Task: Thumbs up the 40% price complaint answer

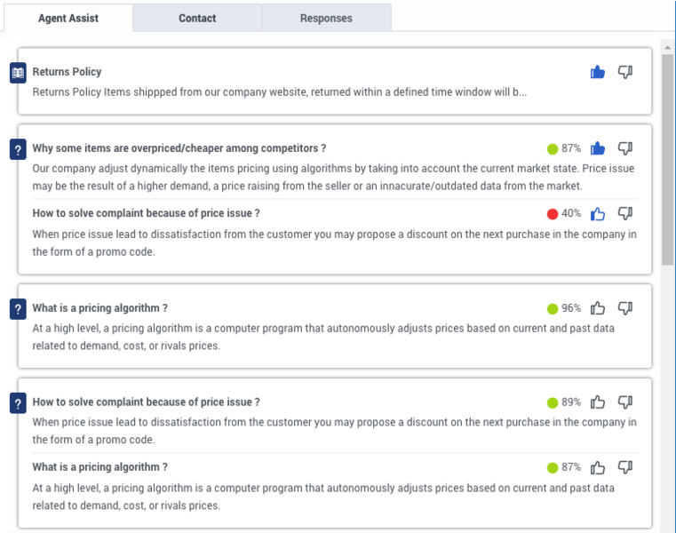Action: (598, 213)
